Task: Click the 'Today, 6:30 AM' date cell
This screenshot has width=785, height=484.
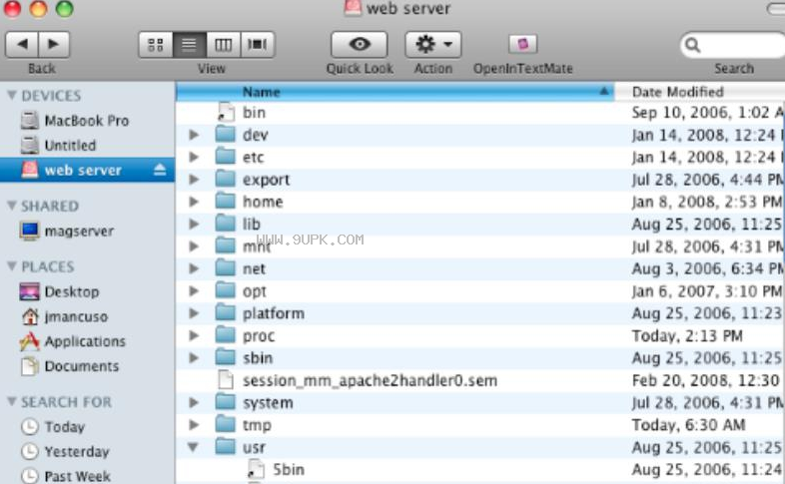Action: pyautogui.click(x=688, y=425)
